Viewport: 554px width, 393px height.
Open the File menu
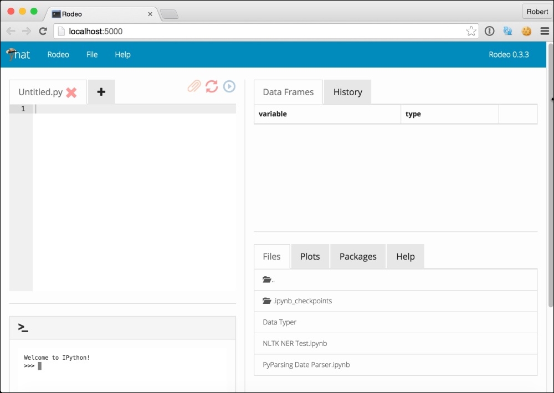(92, 55)
